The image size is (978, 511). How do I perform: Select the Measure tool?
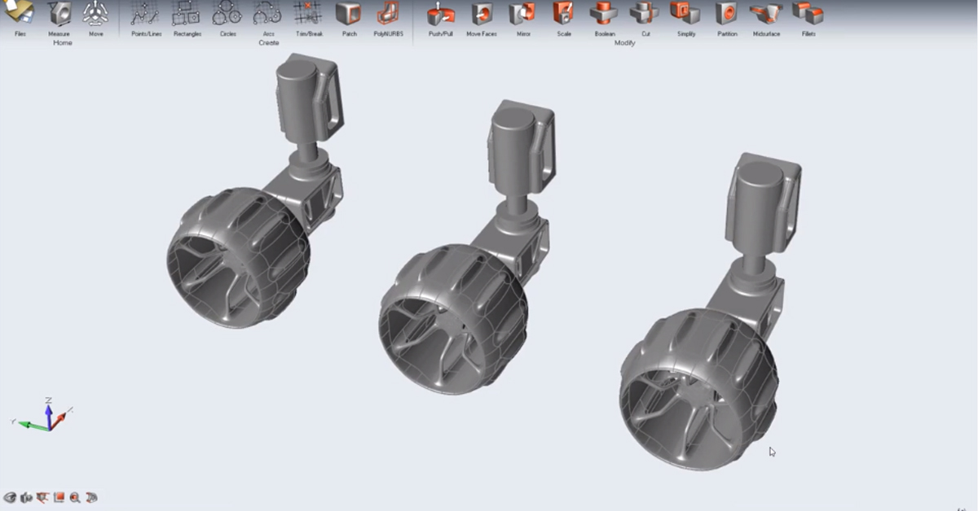[59, 14]
